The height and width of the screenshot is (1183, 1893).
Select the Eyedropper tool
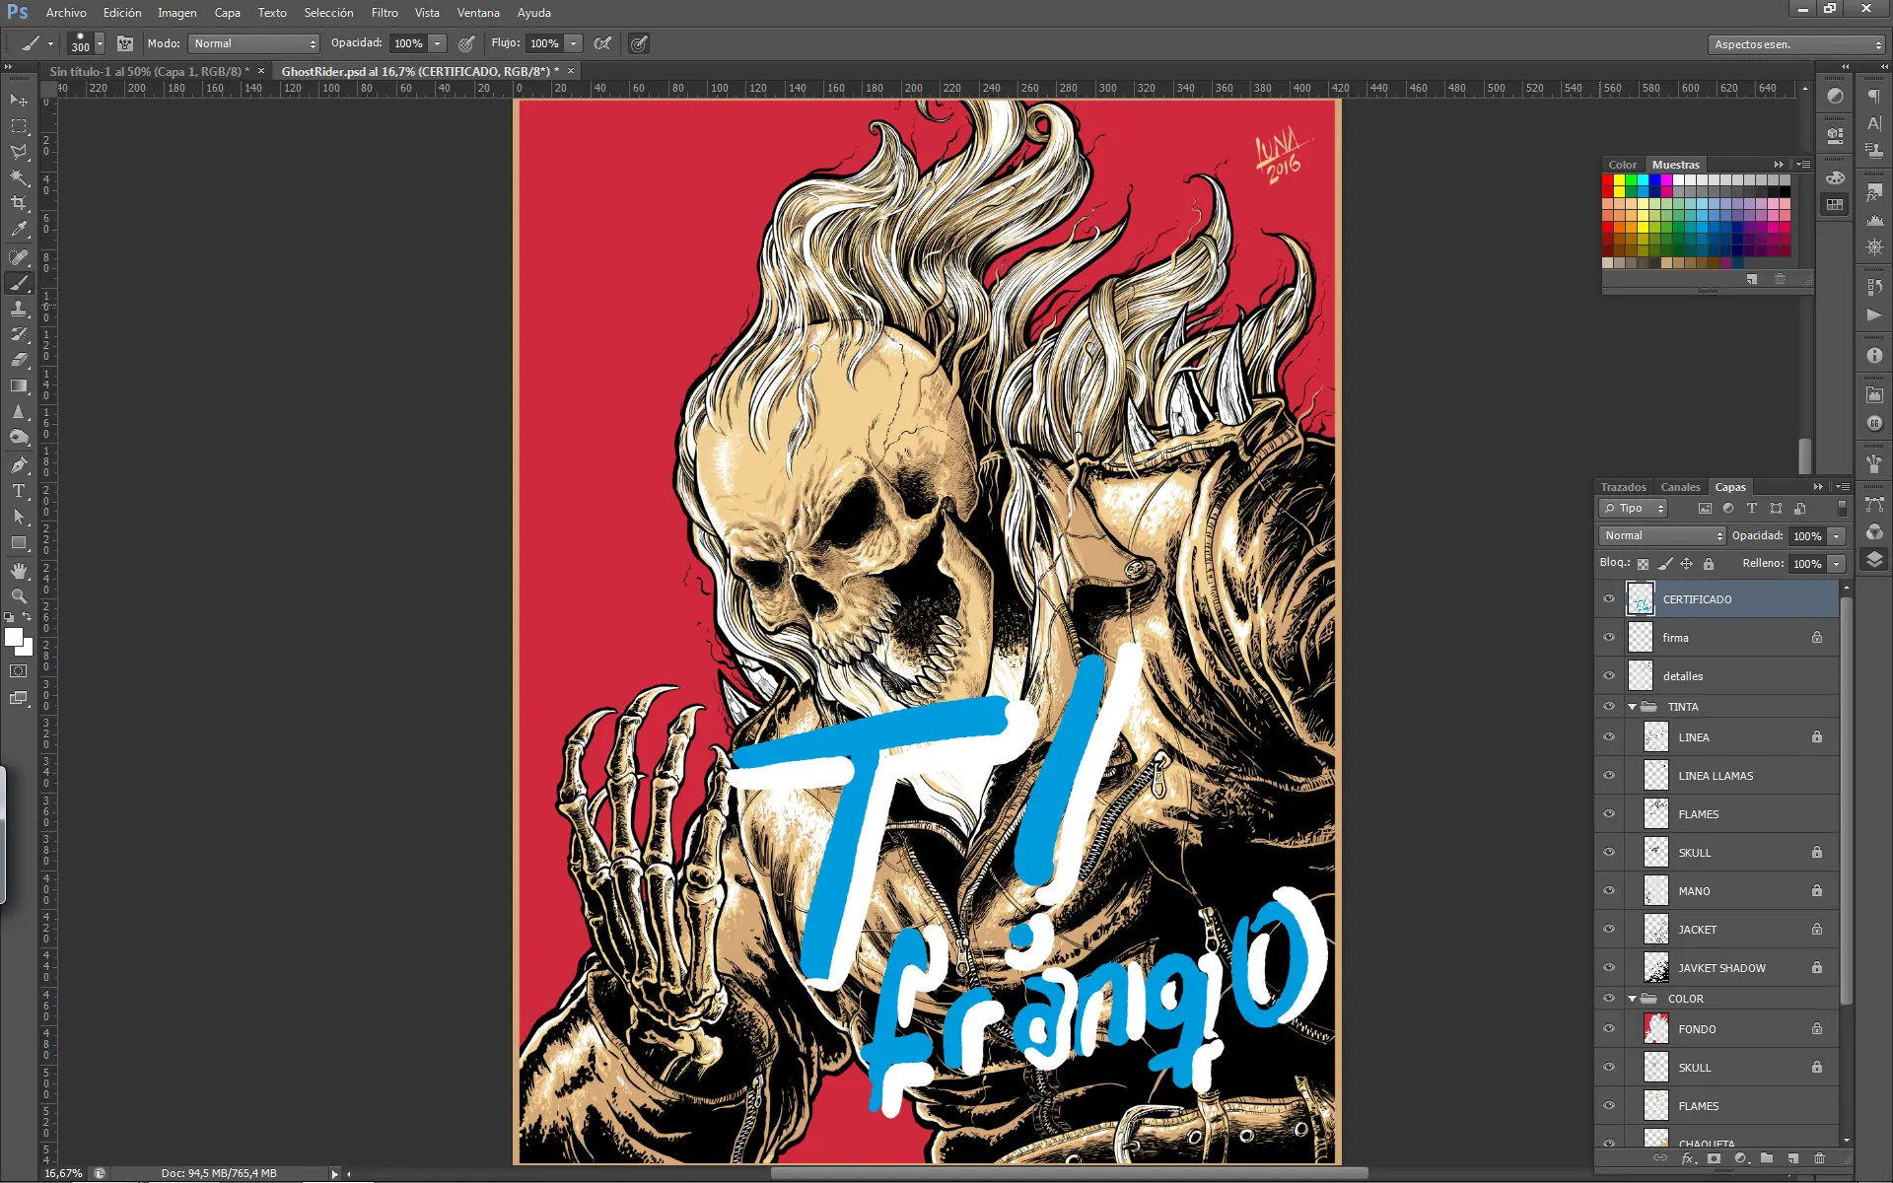tap(19, 229)
